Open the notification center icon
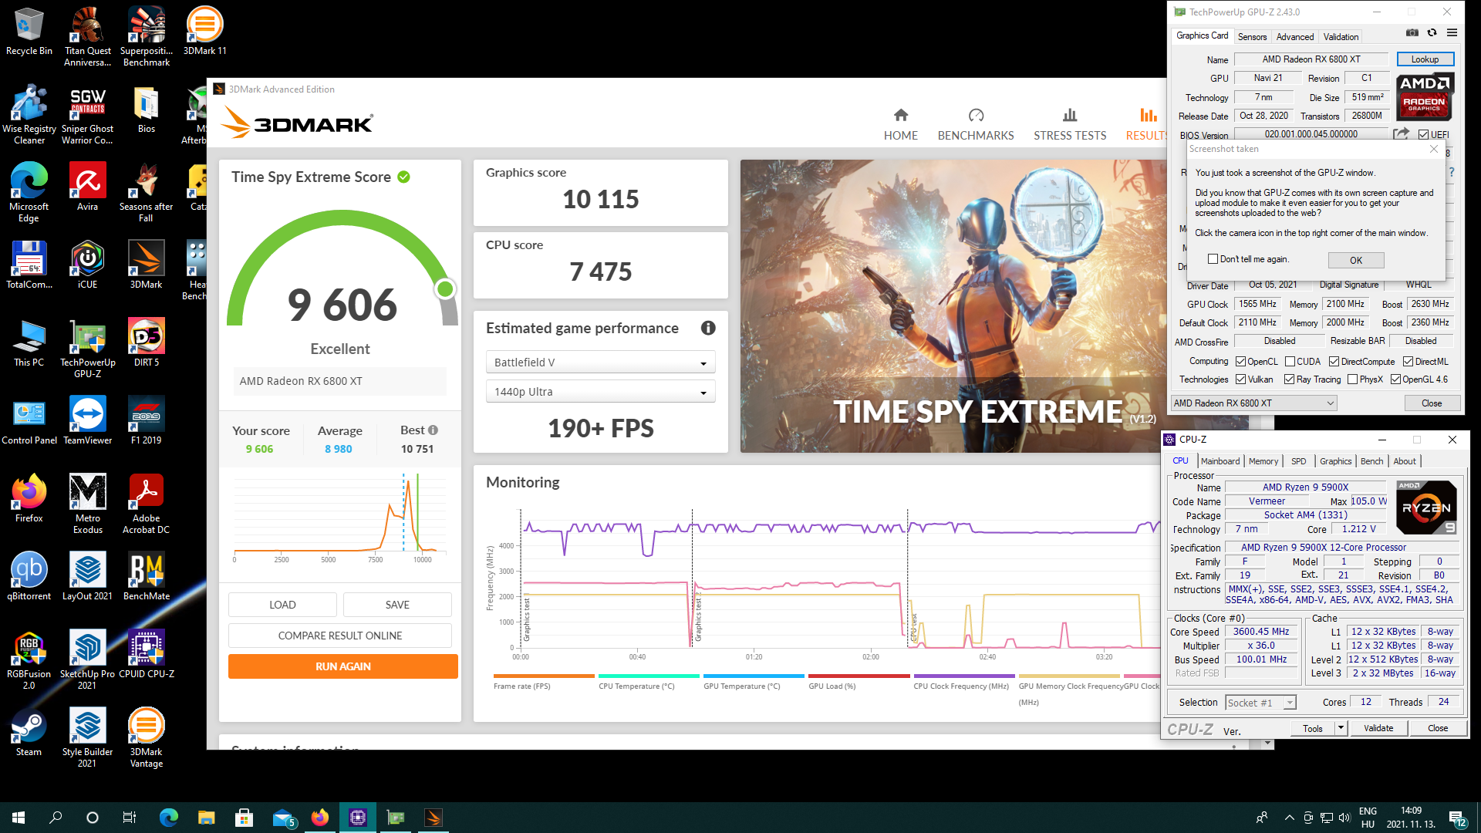The image size is (1481, 833). [x=1458, y=818]
